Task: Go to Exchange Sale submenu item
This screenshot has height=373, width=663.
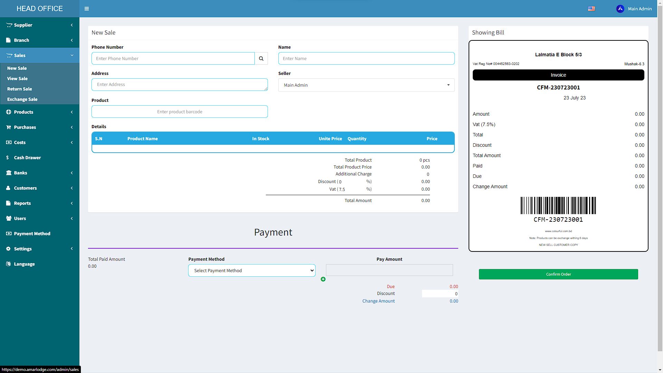Action: tap(22, 99)
